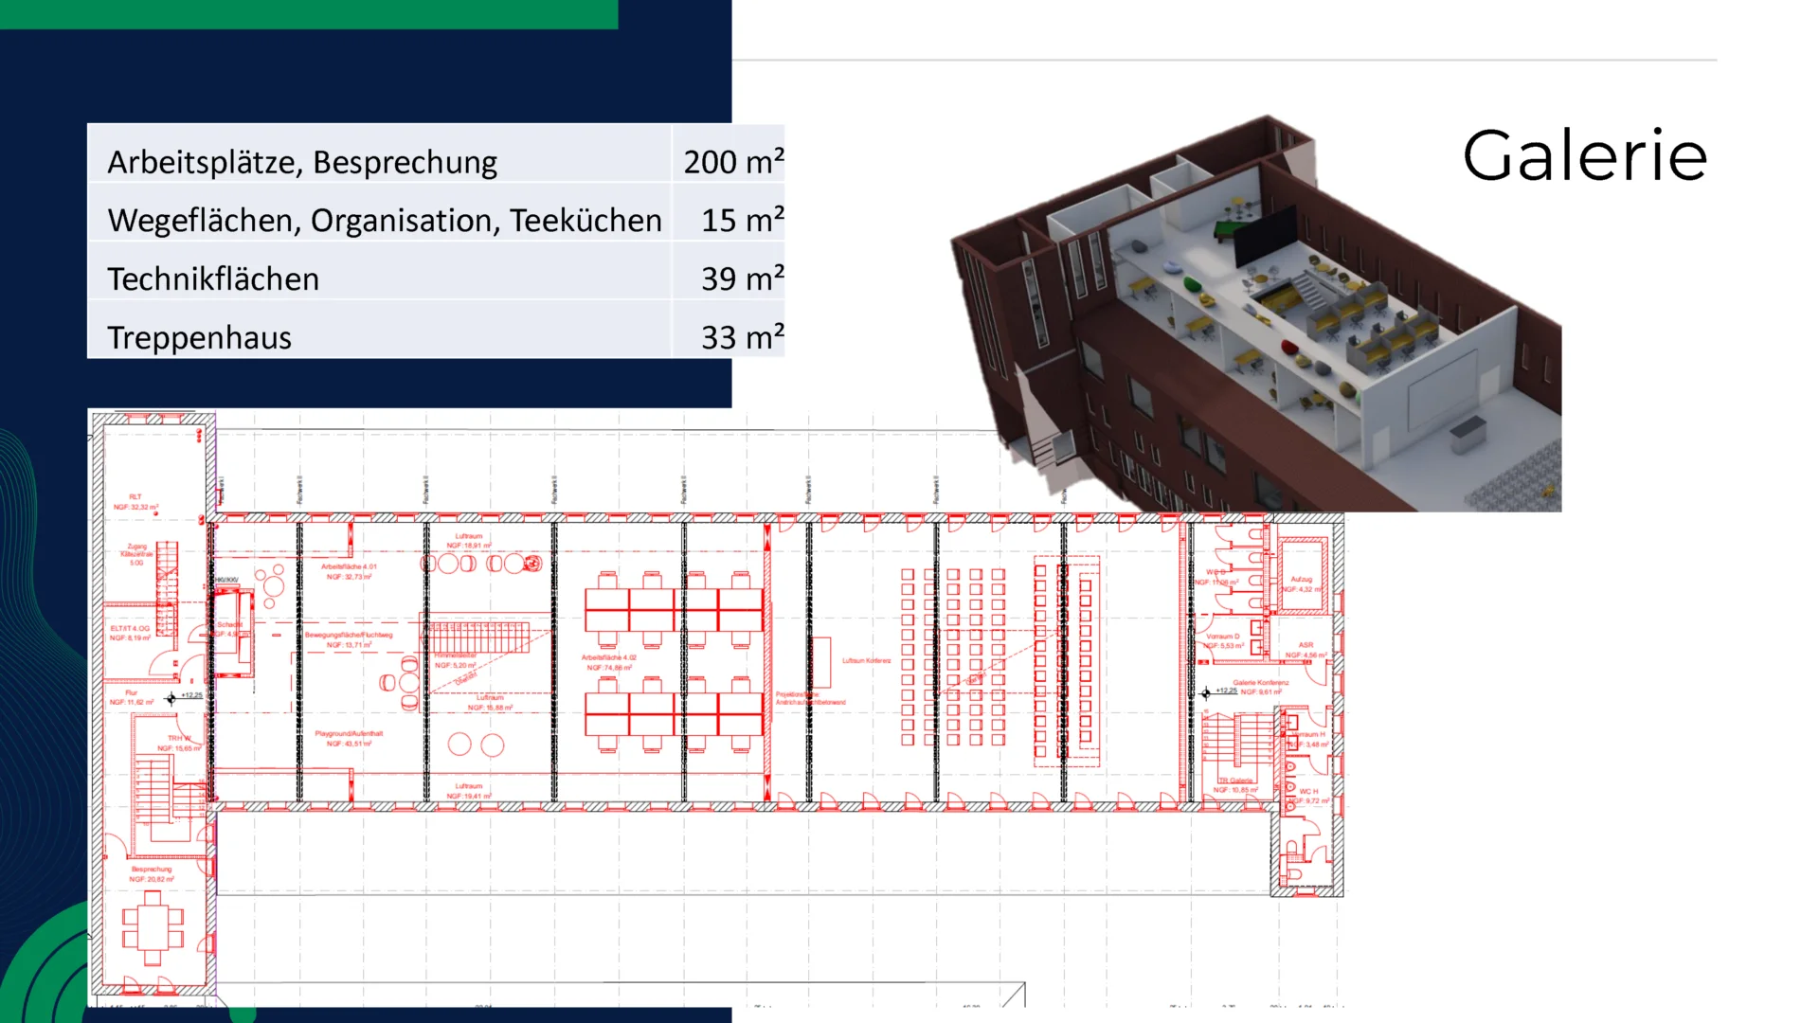The image size is (1819, 1023).
Task: Click the green bar at top left
Action: click(x=308, y=14)
